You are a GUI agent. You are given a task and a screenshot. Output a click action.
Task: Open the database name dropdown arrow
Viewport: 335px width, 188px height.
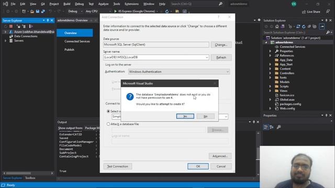(226, 116)
